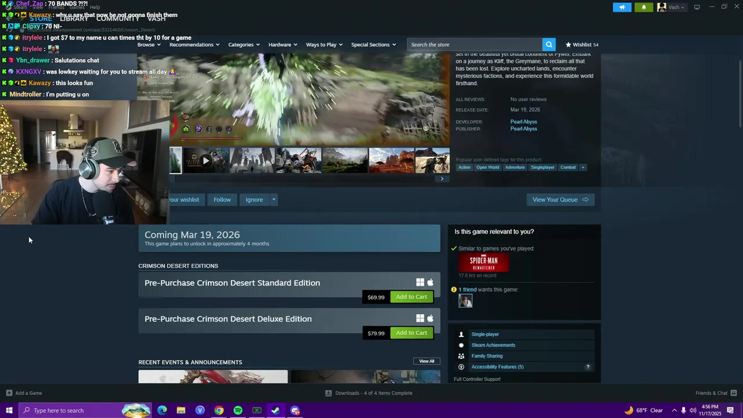The image size is (743, 418).
Task: Click the Big Picture mode monitor icon
Action: point(697,7)
